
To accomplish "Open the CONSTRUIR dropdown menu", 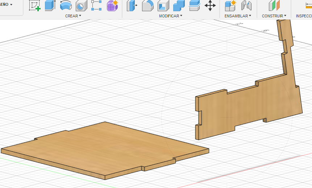I will 274,16.
